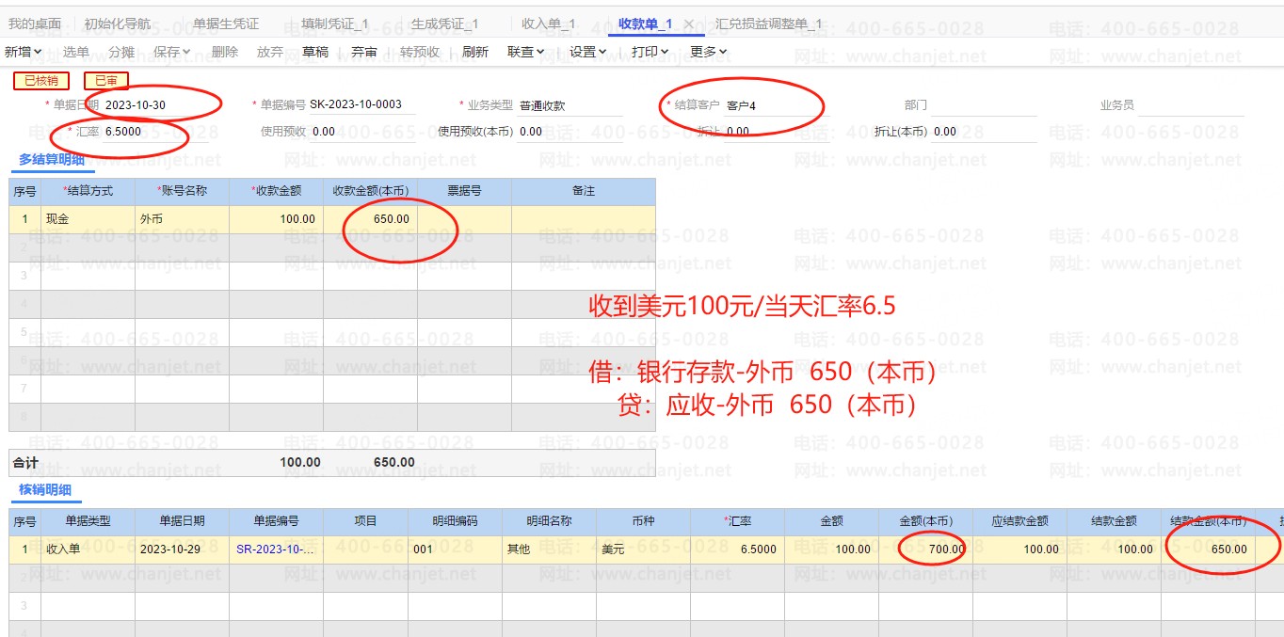Viewport: 1284px width, 637px height.
Task: Select the 多结算明细 section tab
Action: (x=52, y=160)
